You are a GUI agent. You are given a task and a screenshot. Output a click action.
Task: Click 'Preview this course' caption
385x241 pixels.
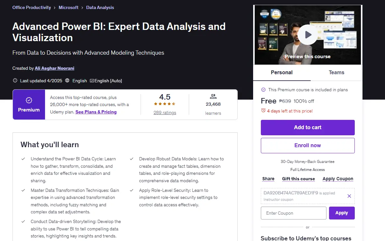pyautogui.click(x=308, y=57)
